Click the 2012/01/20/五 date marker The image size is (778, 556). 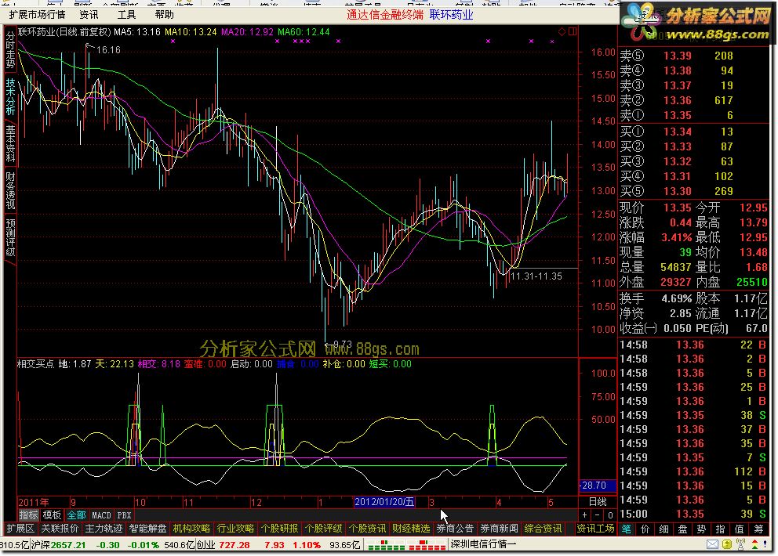click(x=384, y=502)
